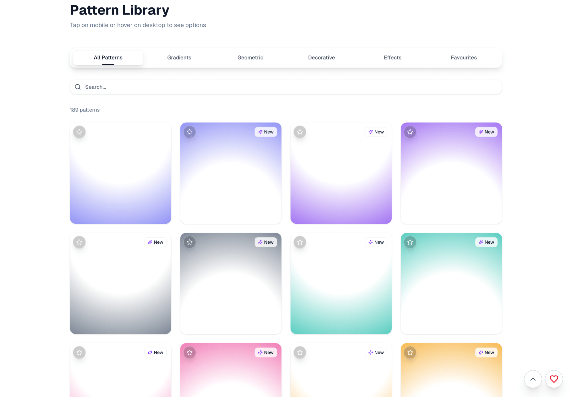
Task: Star the purple top-glow pattern card
Action: (x=410, y=132)
